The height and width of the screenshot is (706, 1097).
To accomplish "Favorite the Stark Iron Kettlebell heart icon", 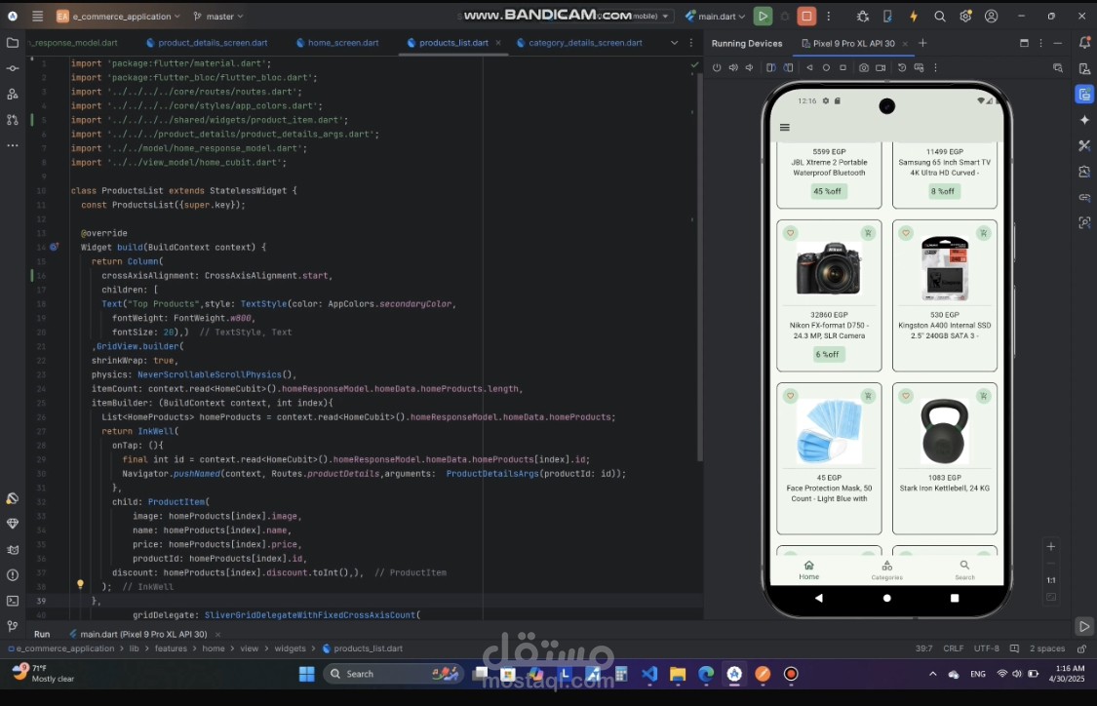I will 905,396.
